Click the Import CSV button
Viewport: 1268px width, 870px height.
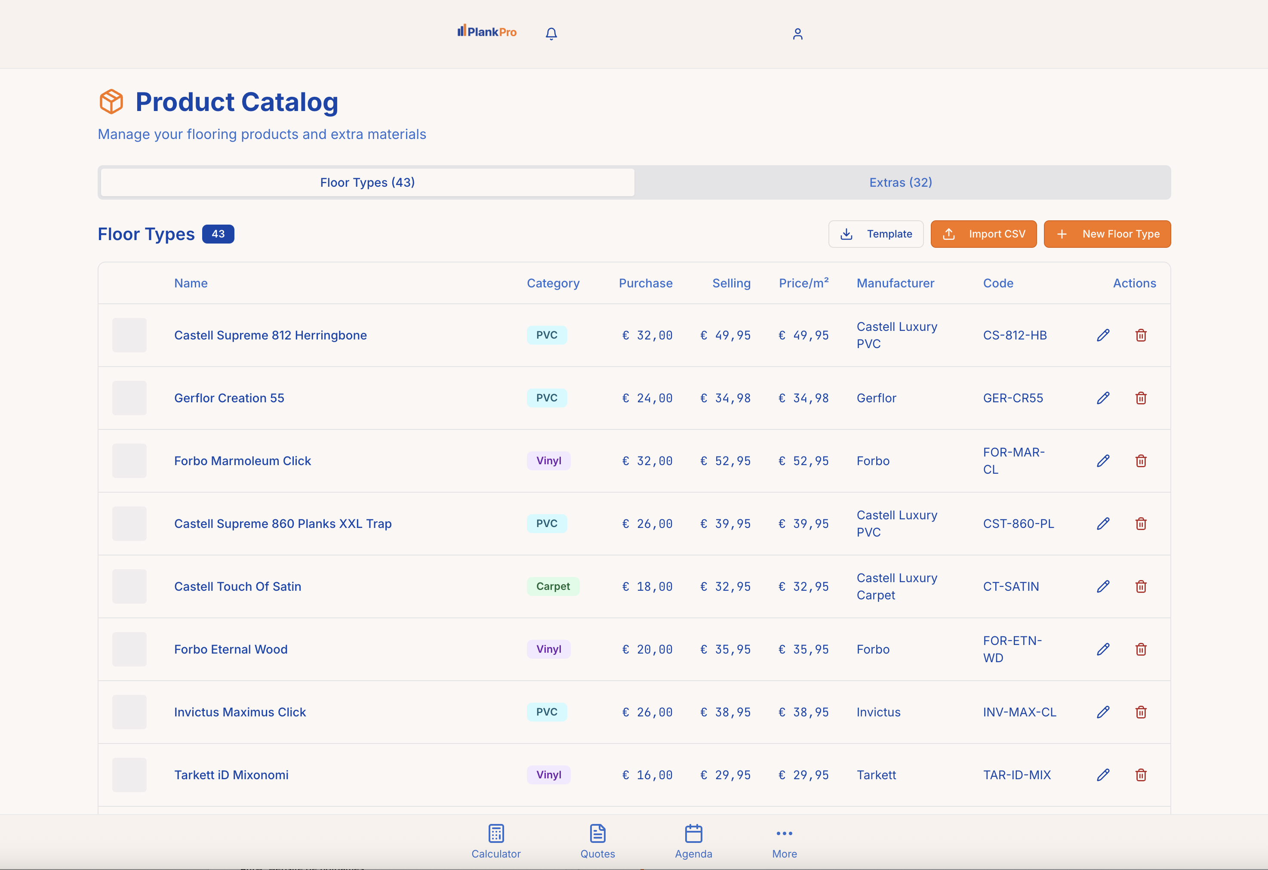click(983, 234)
